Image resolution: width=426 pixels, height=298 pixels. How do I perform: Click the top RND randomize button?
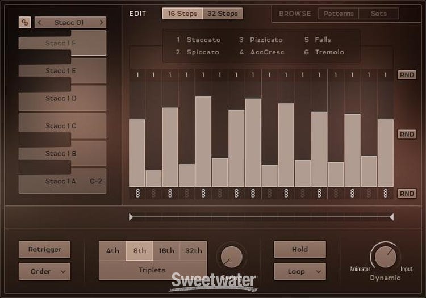406,75
